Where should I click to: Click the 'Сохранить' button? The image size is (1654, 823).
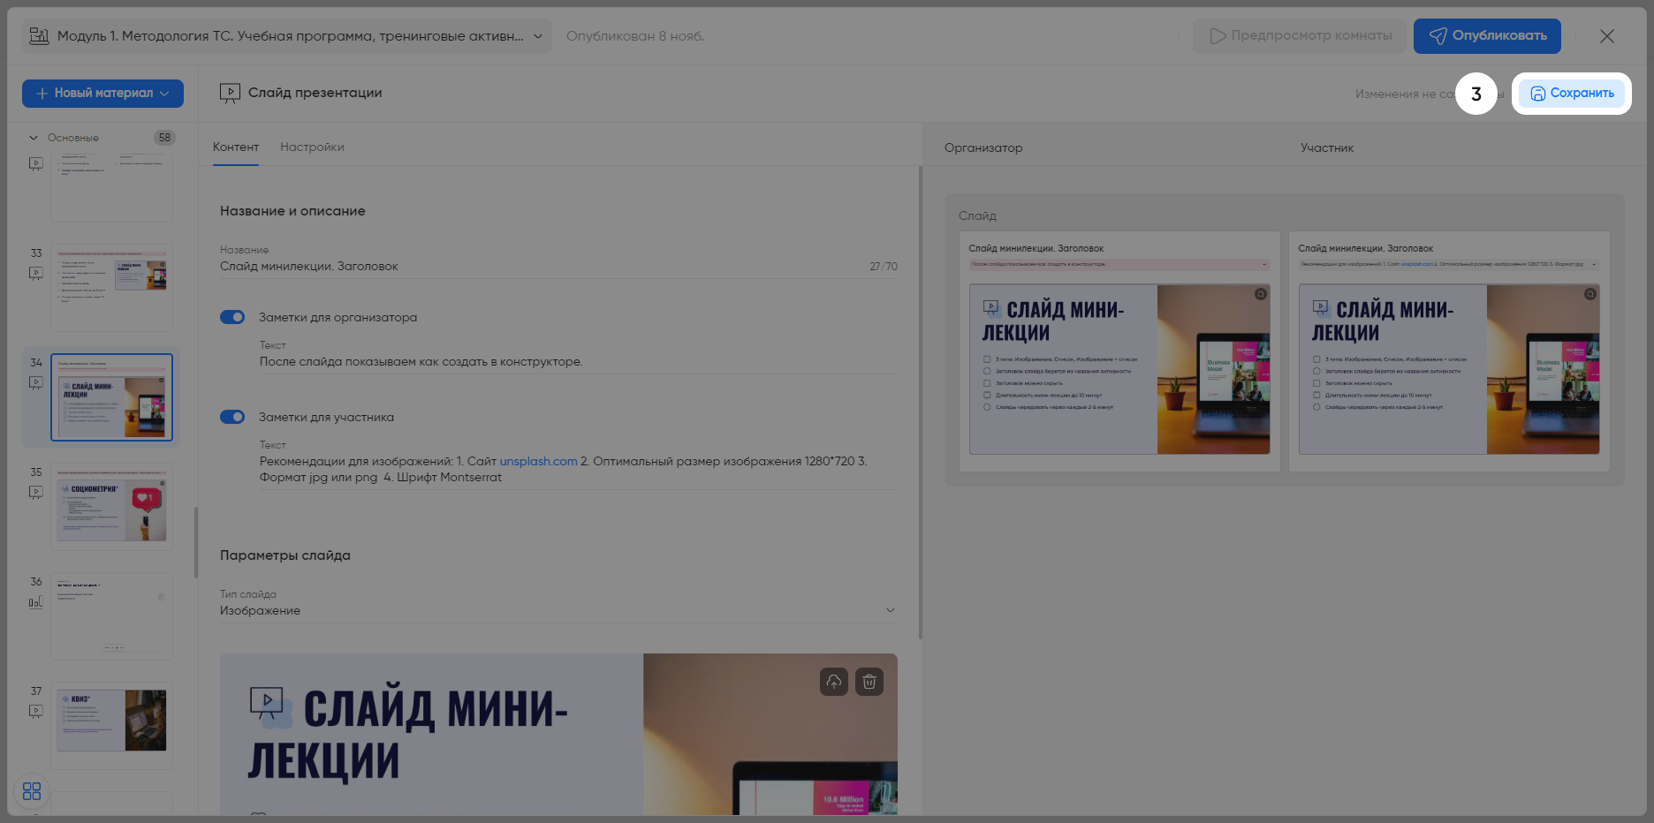coord(1572,94)
